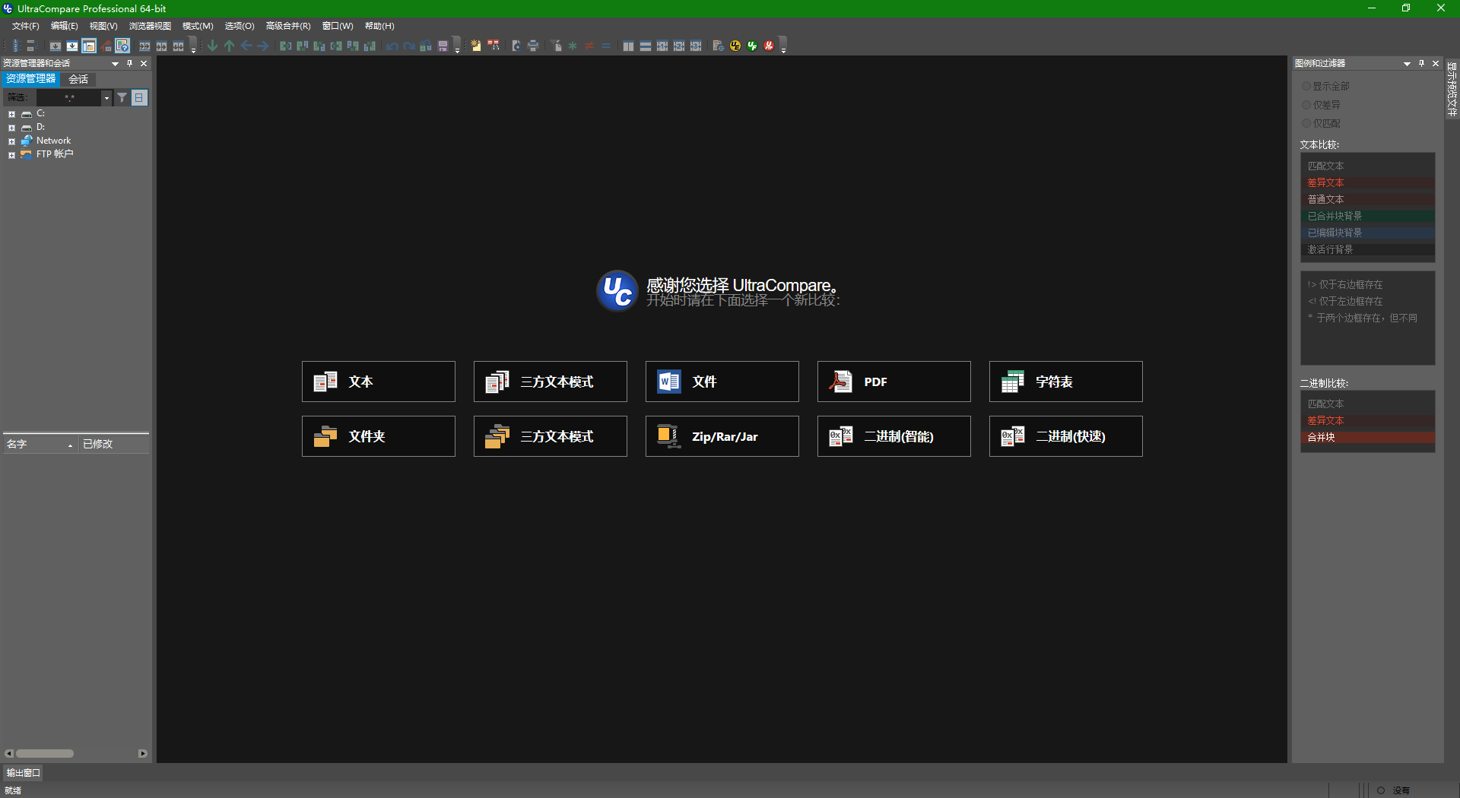Image resolution: width=1460 pixels, height=798 pixels.
Task: Click the blue equals matching icon
Action: (x=606, y=46)
